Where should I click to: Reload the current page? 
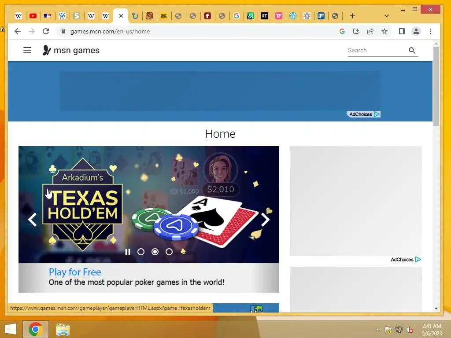click(46, 31)
